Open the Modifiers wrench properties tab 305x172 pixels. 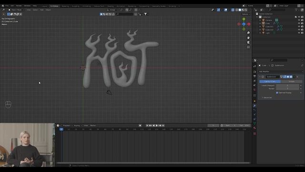pos(254,106)
